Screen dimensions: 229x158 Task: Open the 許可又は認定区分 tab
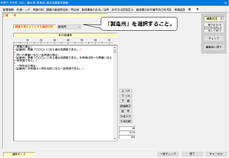tap(122, 10)
